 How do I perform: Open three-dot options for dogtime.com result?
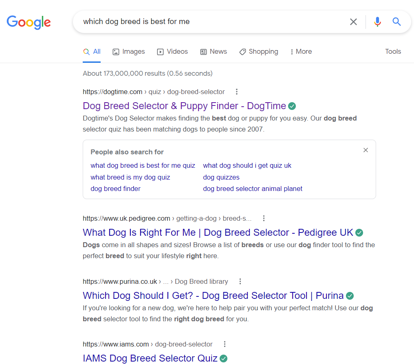pos(237,92)
